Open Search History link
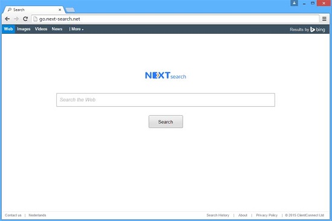The image size is (332, 221). 218,216
